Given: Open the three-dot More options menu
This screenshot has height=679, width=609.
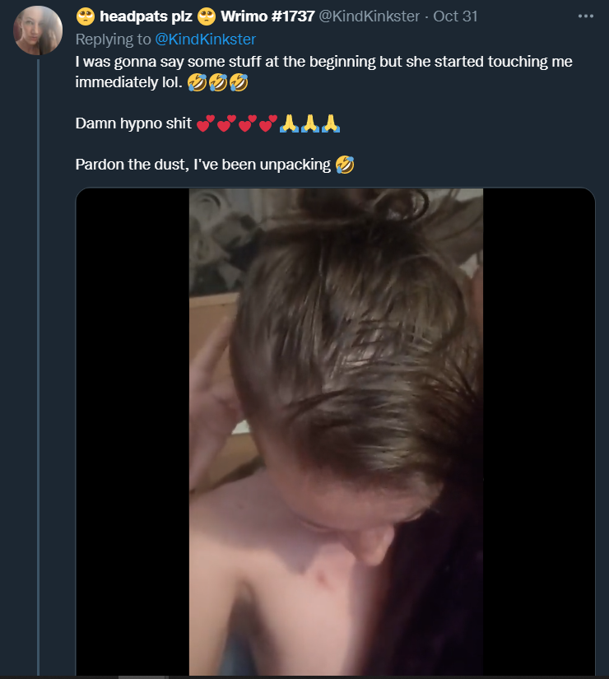Looking at the screenshot, I should click(586, 16).
